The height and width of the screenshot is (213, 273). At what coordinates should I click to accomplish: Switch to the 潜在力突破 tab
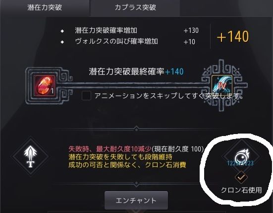pyautogui.click(x=45, y=7)
